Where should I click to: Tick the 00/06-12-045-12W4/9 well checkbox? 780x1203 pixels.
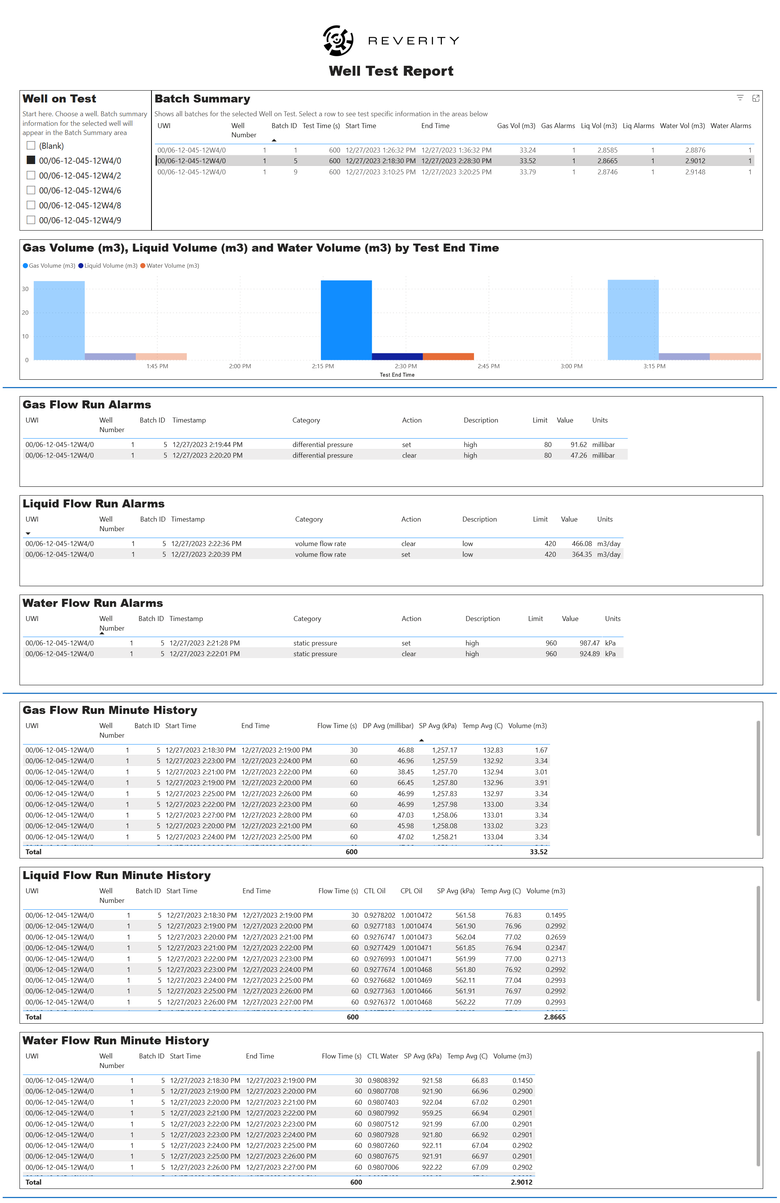[31, 220]
